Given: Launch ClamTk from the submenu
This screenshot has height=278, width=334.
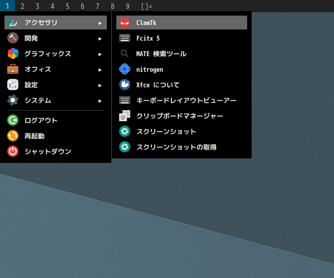Looking at the screenshot, I should point(181,23).
